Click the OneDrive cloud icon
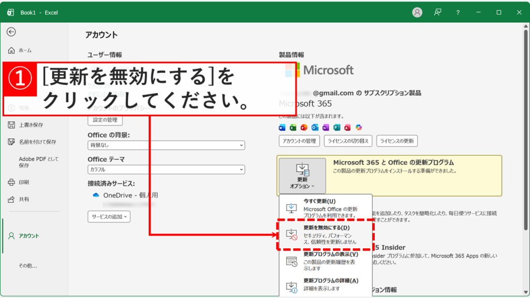Screen dimensions: 530x298 pyautogui.click(x=96, y=195)
